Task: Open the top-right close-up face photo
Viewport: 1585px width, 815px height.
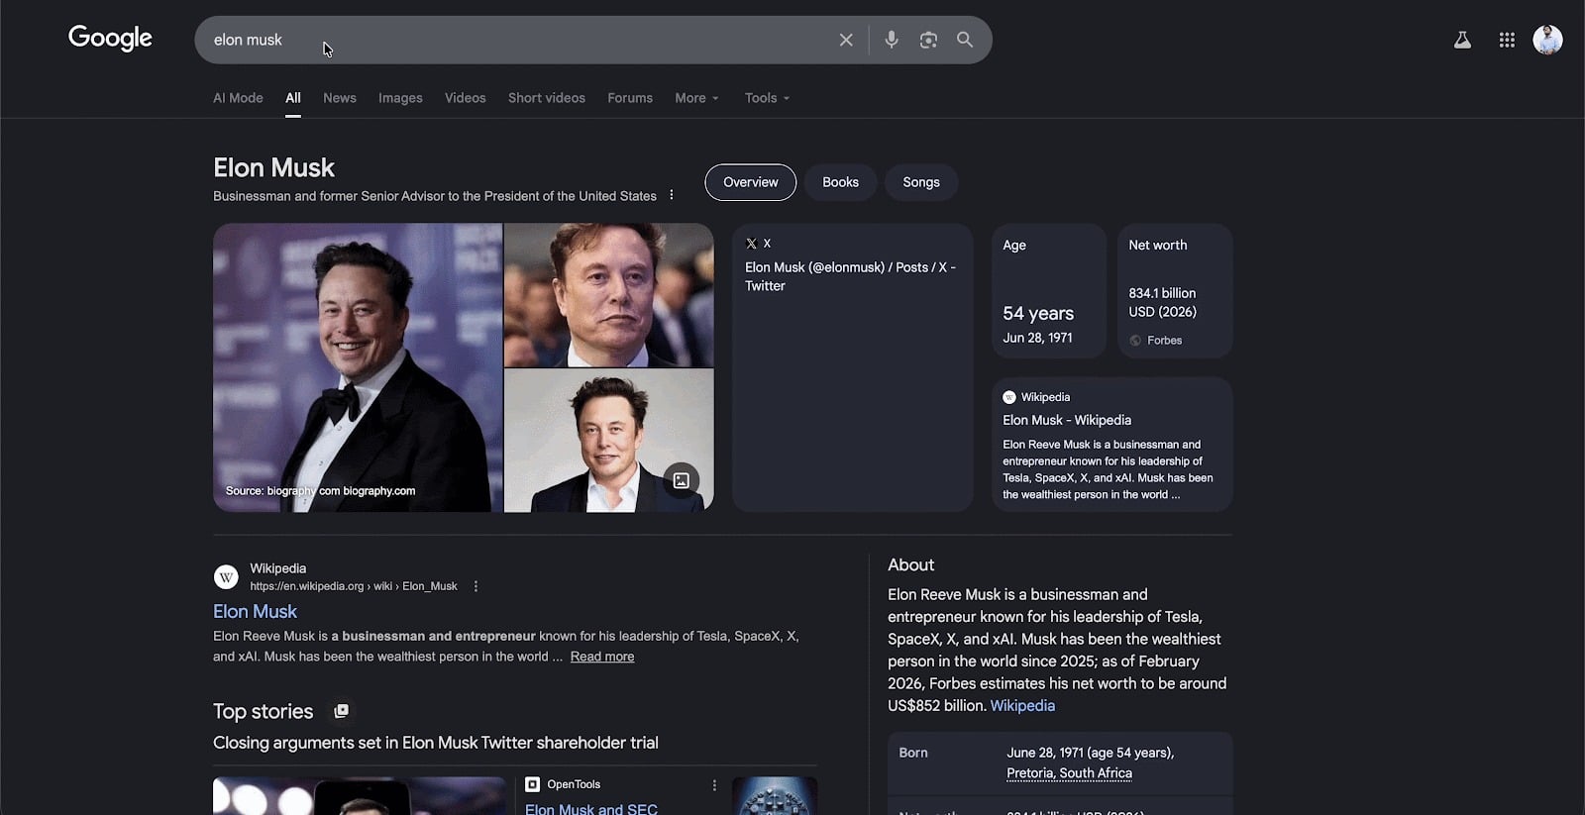Action: (609, 295)
